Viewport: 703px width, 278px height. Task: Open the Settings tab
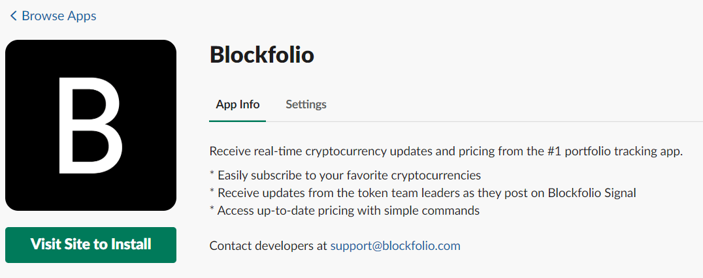306,104
